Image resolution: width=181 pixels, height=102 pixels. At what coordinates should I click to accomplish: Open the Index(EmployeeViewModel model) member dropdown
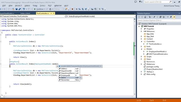point(101,16)
